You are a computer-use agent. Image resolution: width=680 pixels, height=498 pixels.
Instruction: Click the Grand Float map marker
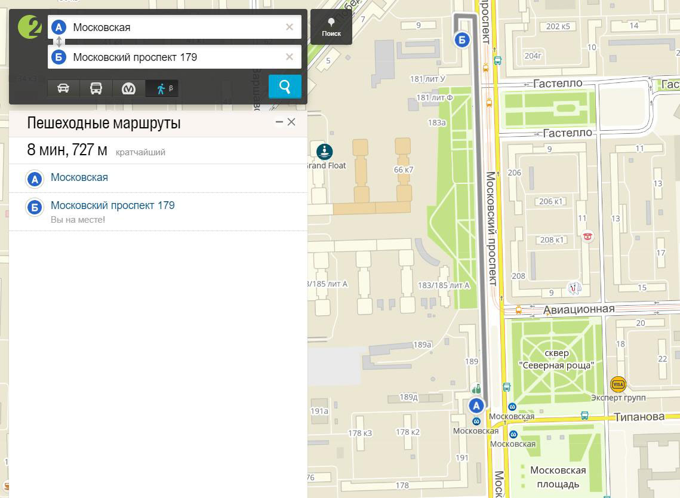pyautogui.click(x=324, y=152)
